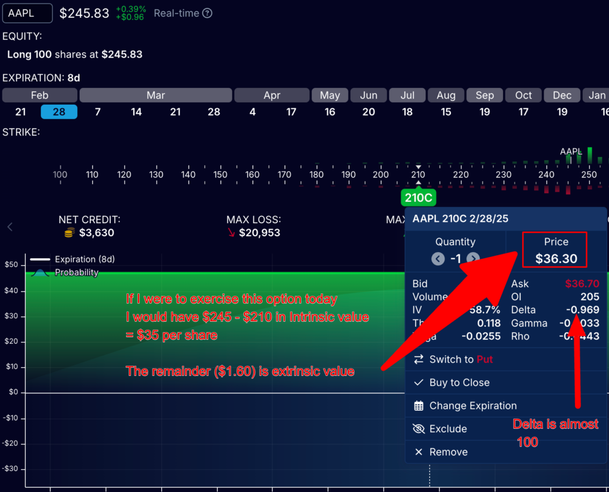Increase quantity with the right arrow
Image resolution: width=609 pixels, height=492 pixels.
point(473,258)
